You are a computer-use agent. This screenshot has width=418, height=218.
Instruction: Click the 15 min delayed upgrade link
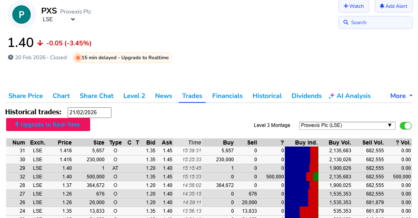122,58
